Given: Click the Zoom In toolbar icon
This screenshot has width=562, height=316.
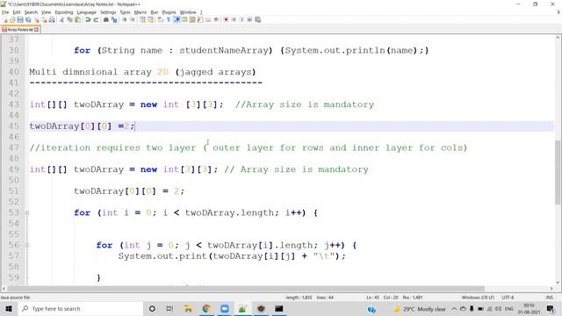Looking at the screenshot, I should (x=125, y=19).
